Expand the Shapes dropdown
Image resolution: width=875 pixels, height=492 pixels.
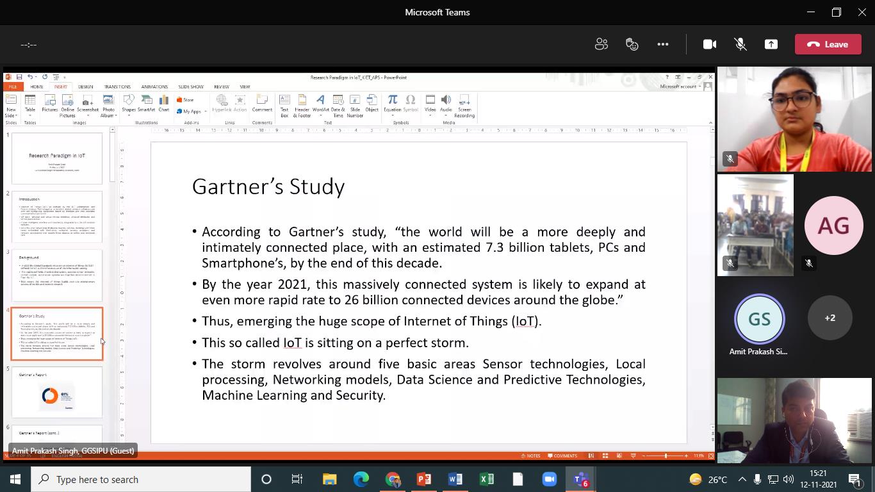click(129, 115)
